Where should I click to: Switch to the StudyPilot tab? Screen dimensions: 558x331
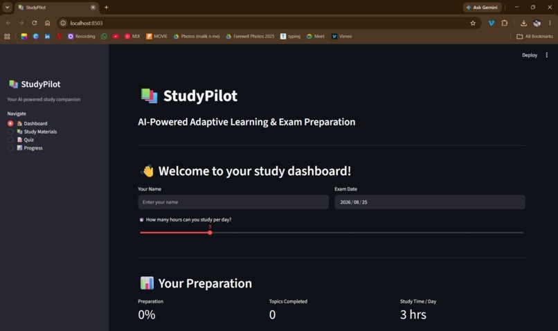57,7
